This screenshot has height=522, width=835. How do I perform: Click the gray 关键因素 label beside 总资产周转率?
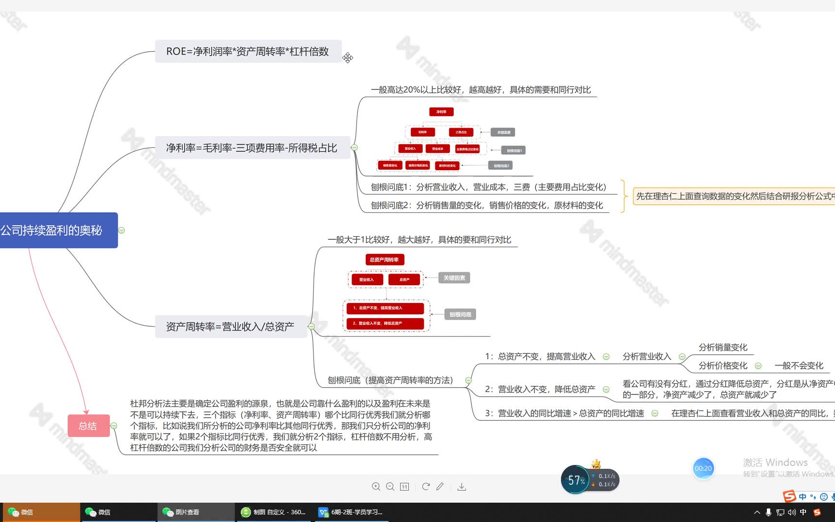coord(454,278)
